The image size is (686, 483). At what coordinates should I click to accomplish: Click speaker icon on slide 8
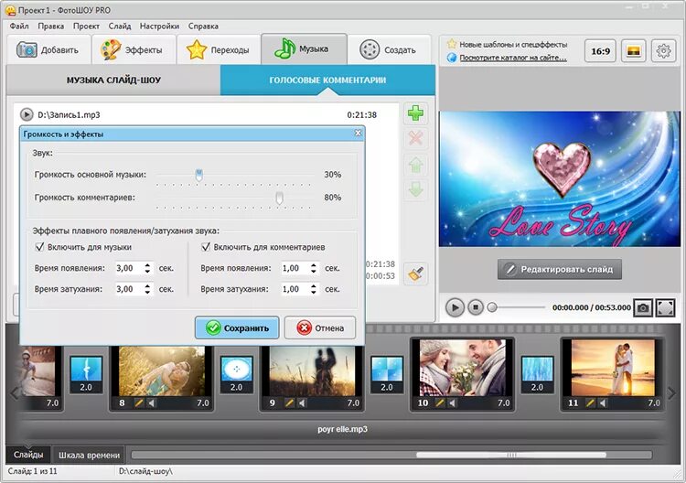pos(151,402)
